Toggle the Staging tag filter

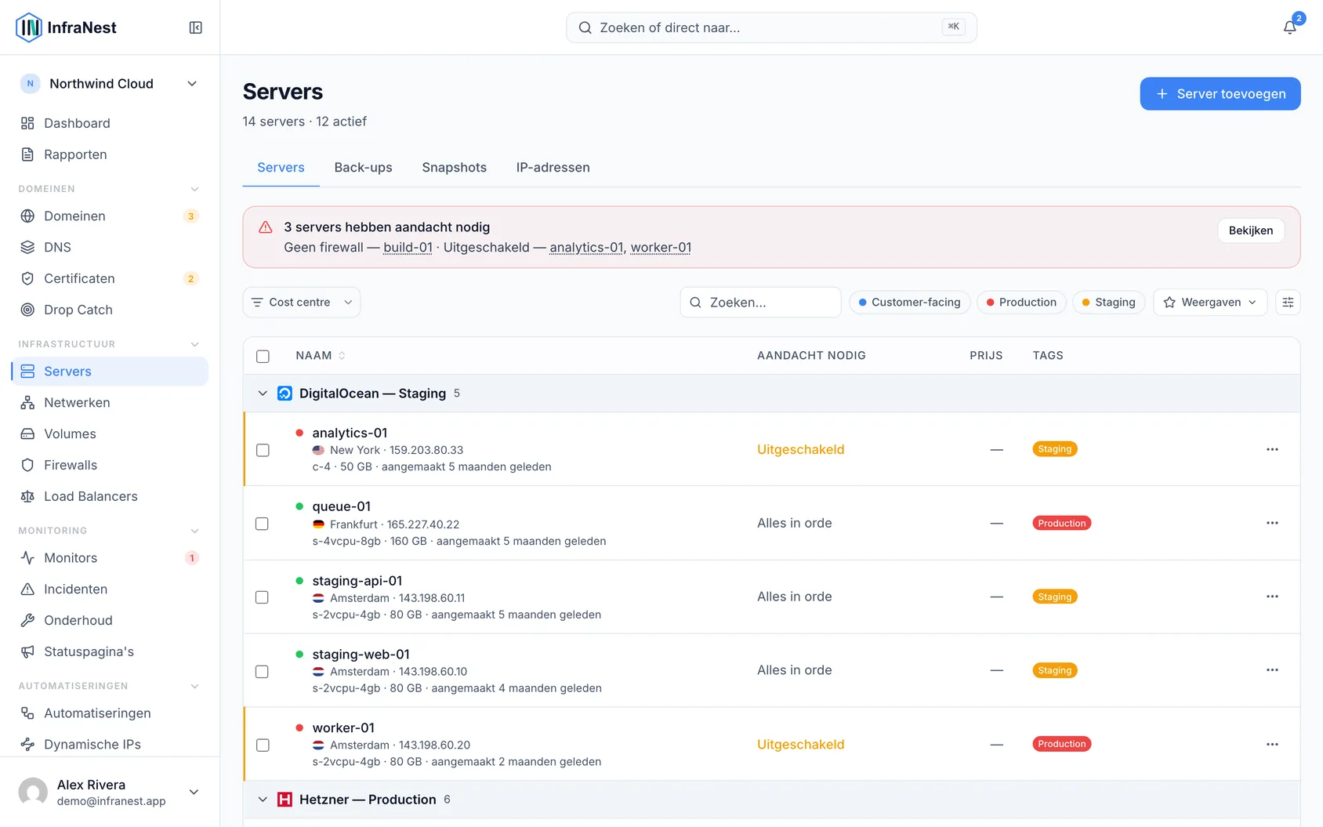[x=1109, y=303]
